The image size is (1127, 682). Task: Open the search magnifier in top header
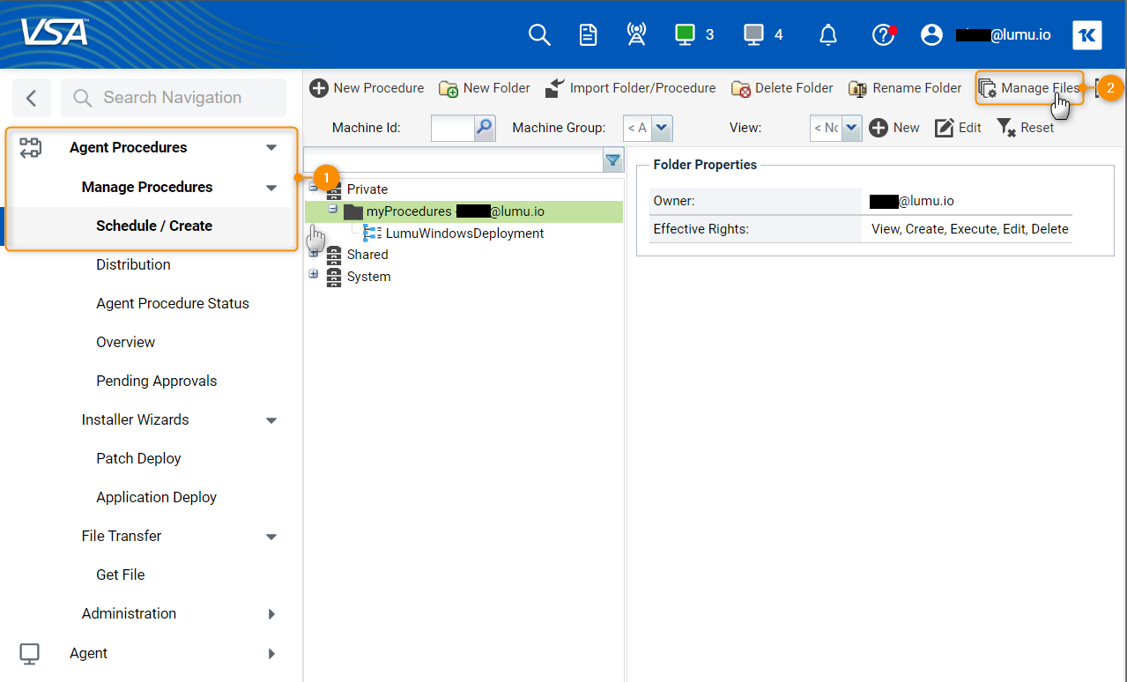pyautogui.click(x=539, y=34)
